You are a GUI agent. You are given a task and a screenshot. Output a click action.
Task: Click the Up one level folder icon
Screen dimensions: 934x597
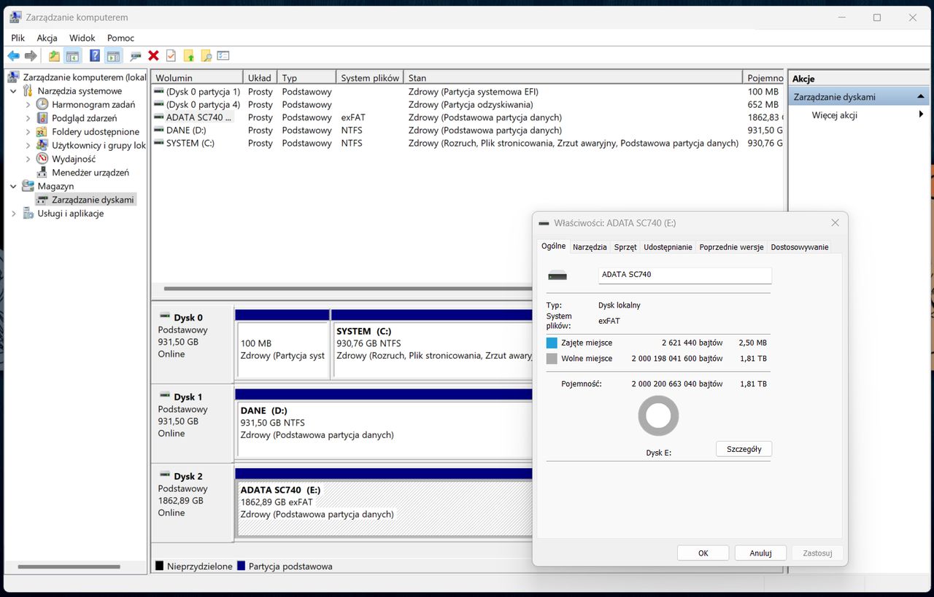(x=54, y=56)
